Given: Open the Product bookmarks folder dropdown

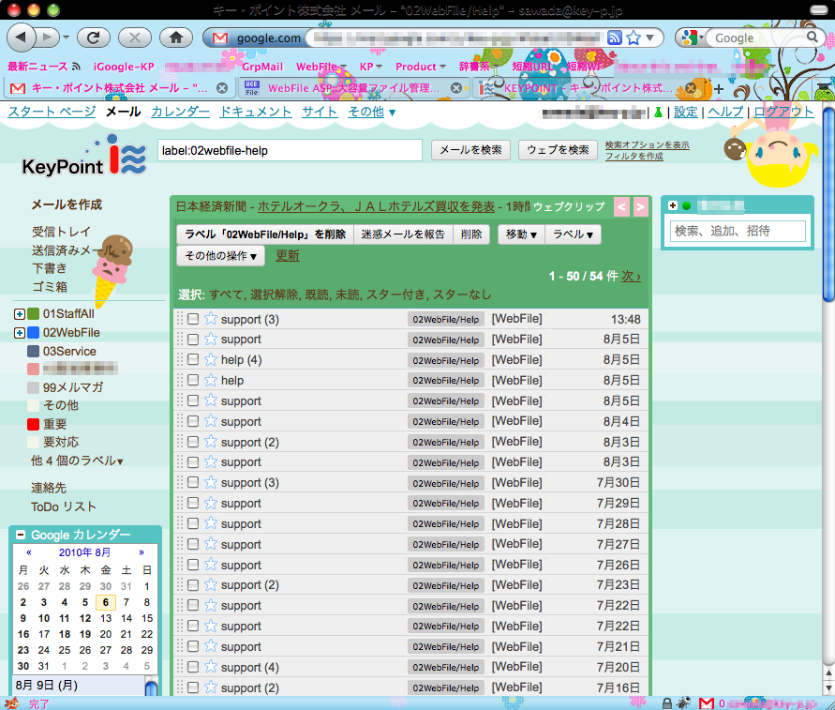Looking at the screenshot, I should (420, 67).
